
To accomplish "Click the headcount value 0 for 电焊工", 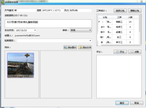I will tap(130, 27).
